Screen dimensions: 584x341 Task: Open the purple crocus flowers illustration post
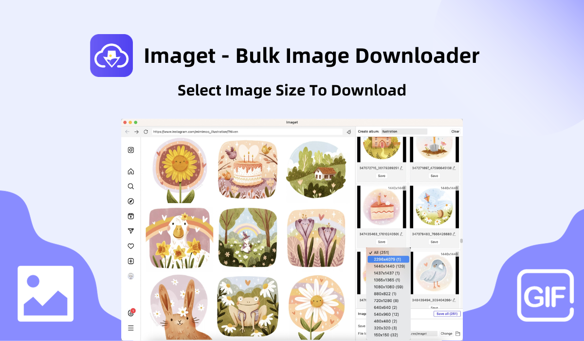(x=317, y=238)
